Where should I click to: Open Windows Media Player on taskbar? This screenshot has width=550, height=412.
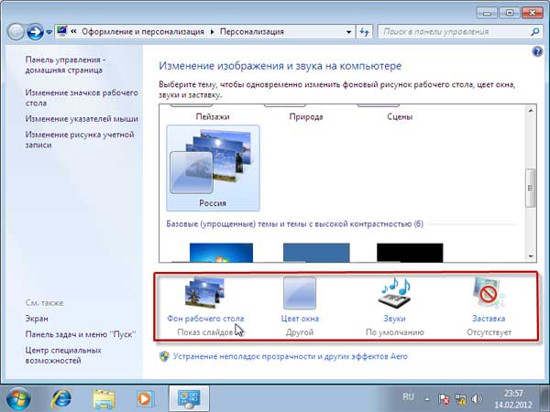(x=145, y=398)
